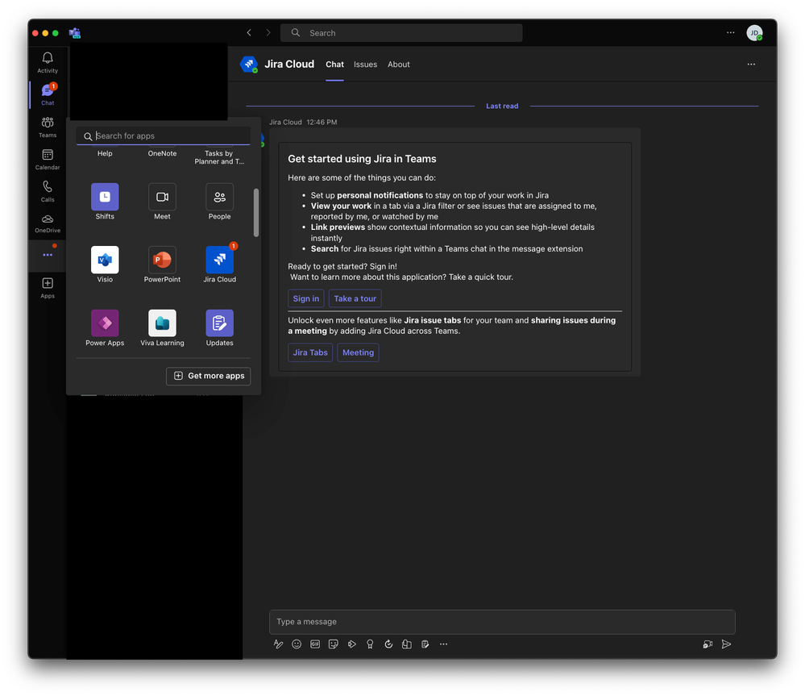
Task: Expand more message compose actions
Action: pos(443,644)
